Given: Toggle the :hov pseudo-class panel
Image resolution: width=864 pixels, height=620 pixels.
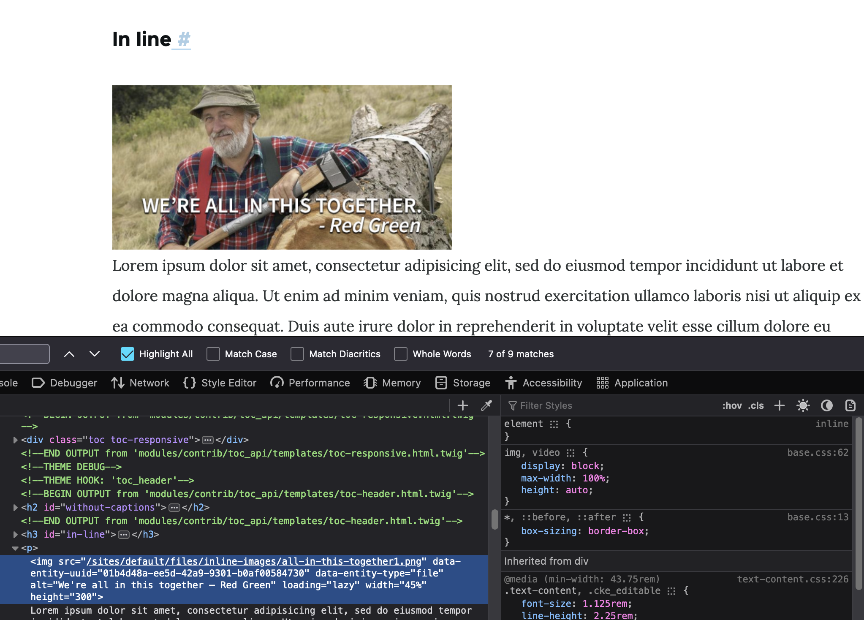Looking at the screenshot, I should pyautogui.click(x=732, y=405).
